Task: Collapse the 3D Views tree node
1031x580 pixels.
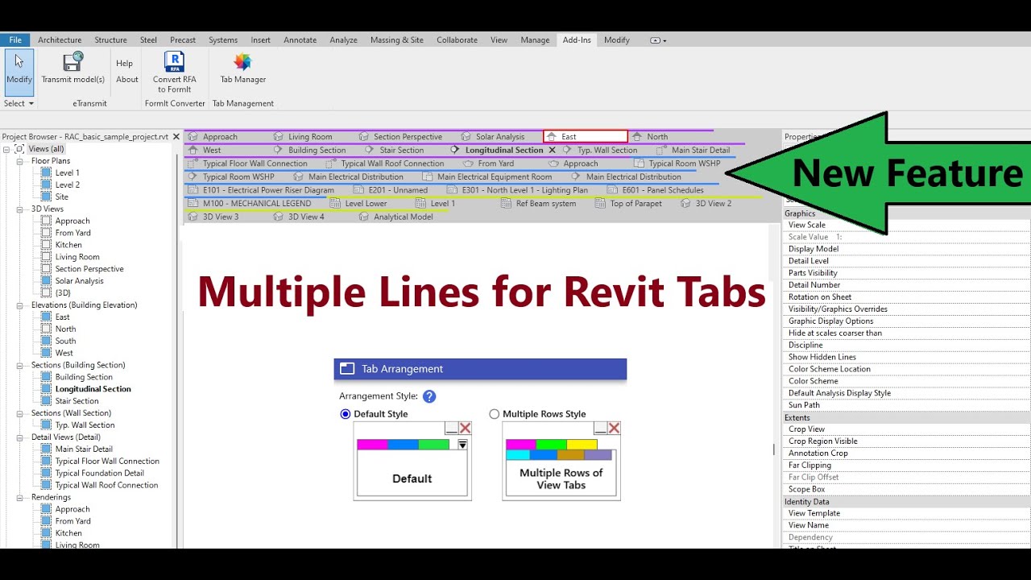Action: pyautogui.click(x=19, y=209)
